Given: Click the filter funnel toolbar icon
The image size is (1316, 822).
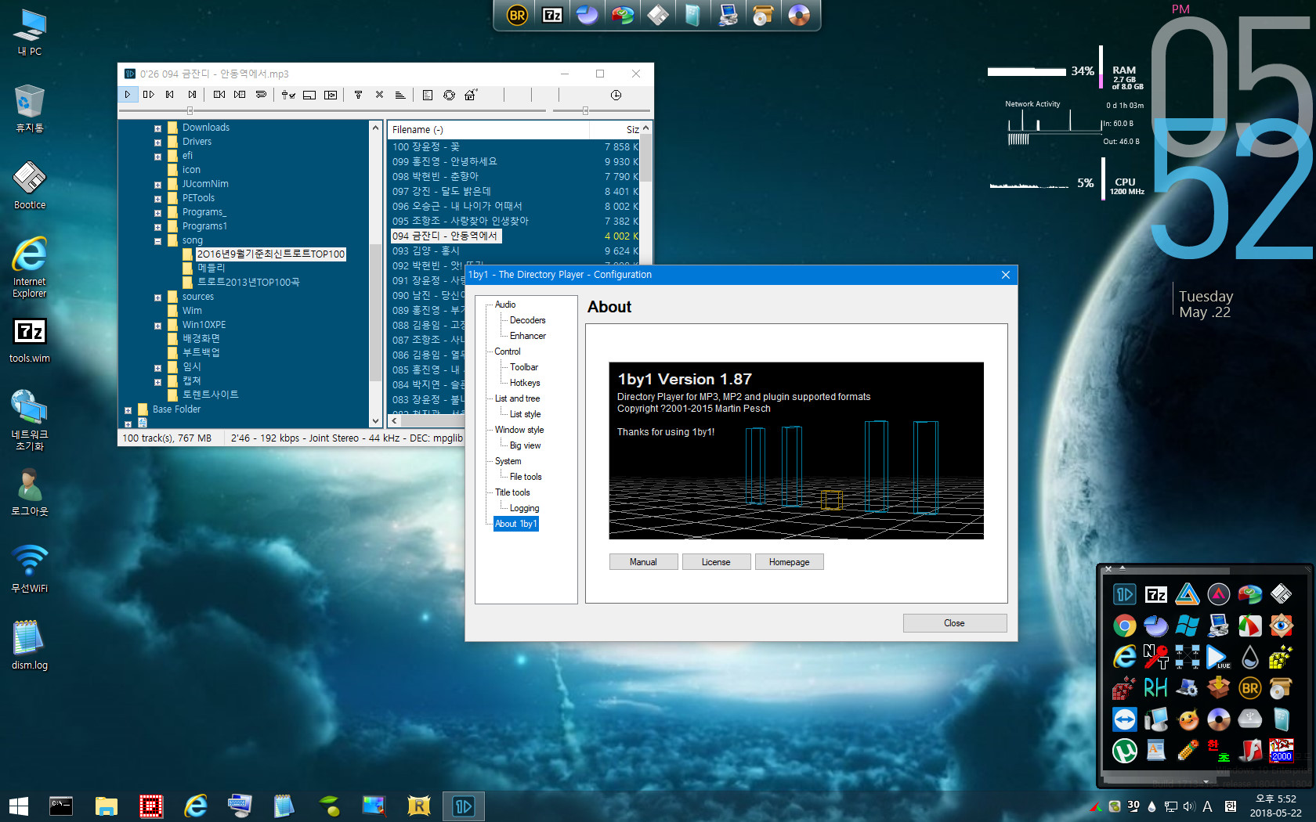Looking at the screenshot, I should 358,95.
